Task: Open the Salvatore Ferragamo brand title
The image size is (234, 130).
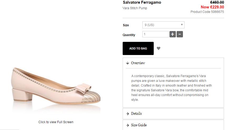Action: [142, 3]
